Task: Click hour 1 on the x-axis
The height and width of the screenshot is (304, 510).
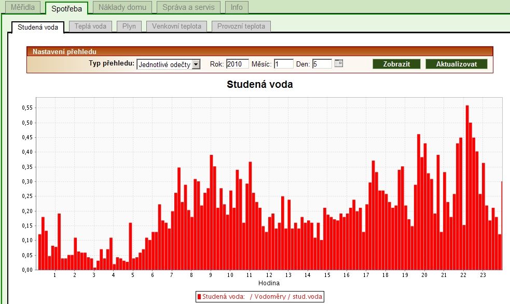Action: 55,275
